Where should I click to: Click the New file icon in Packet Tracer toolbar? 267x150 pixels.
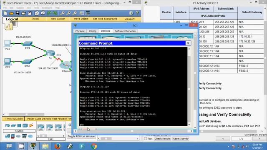click(5, 13)
